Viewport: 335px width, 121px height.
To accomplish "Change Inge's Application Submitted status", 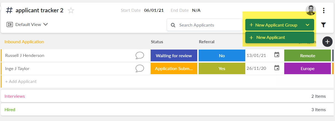I will pos(174,68).
